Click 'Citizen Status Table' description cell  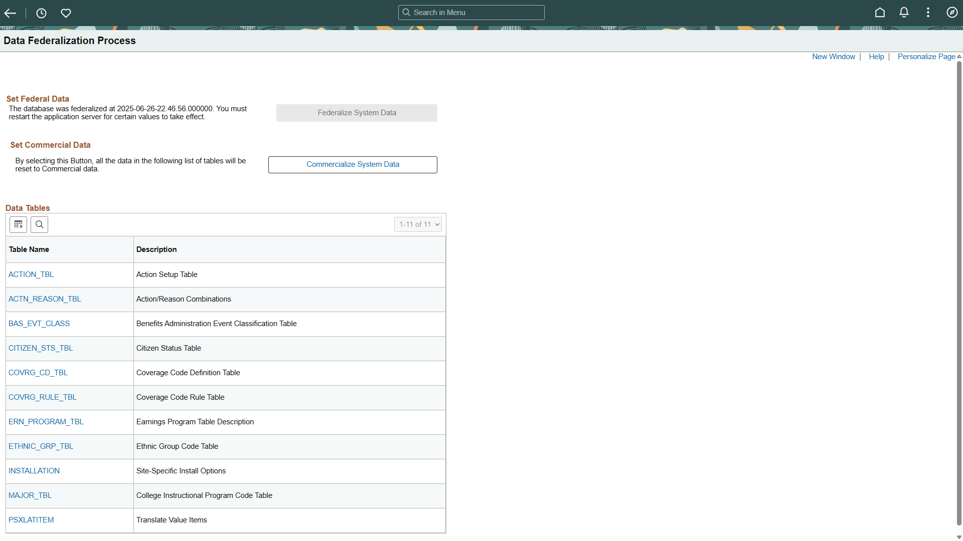tap(289, 349)
